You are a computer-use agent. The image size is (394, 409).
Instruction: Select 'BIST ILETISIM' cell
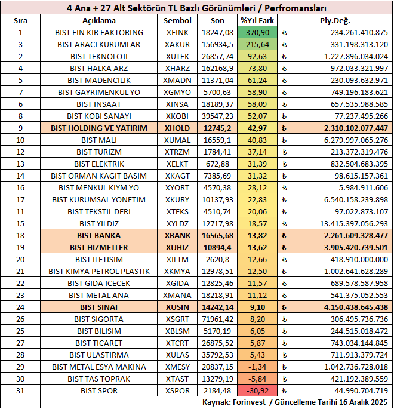[x=99, y=260]
